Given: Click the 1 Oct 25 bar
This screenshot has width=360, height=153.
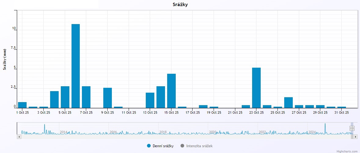Looking at the screenshot, I should click(22, 105).
